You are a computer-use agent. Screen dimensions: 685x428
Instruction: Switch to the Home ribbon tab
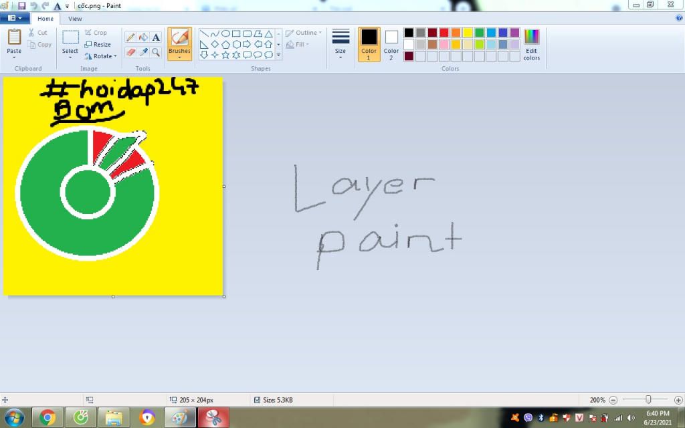(45, 19)
